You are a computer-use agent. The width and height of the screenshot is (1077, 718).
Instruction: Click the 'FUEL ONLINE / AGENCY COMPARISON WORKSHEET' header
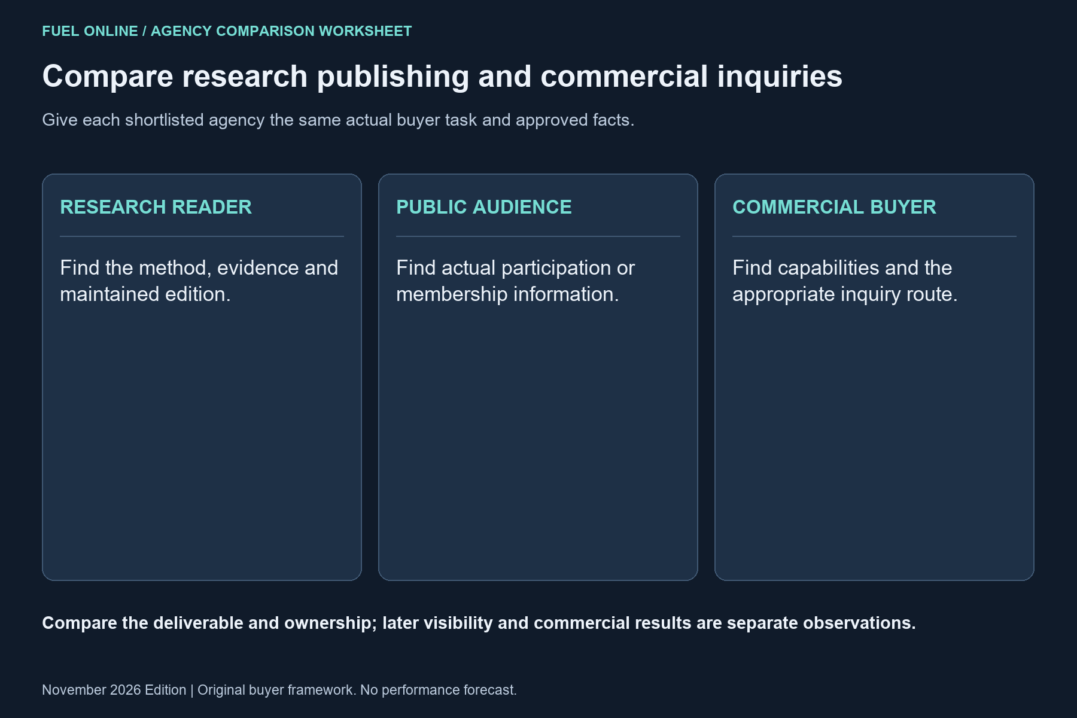tap(227, 31)
